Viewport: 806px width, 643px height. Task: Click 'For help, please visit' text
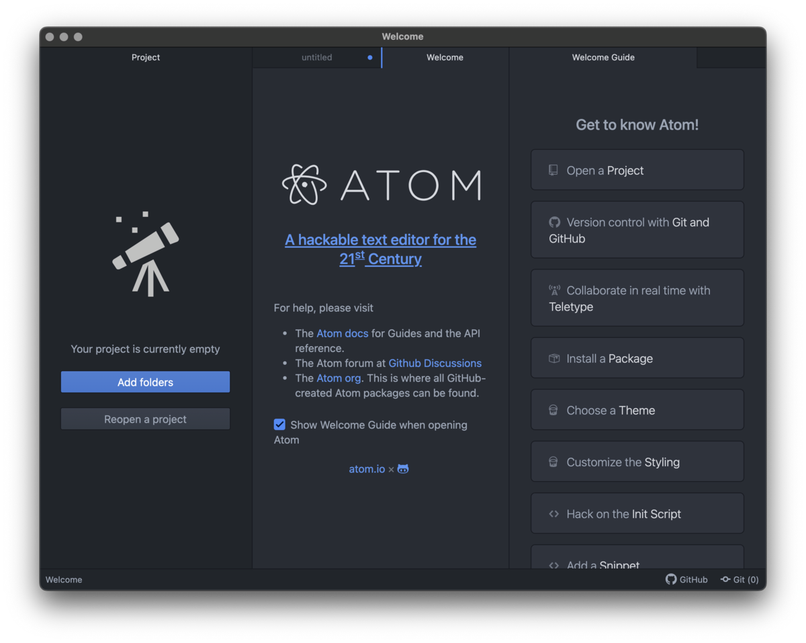coord(324,308)
